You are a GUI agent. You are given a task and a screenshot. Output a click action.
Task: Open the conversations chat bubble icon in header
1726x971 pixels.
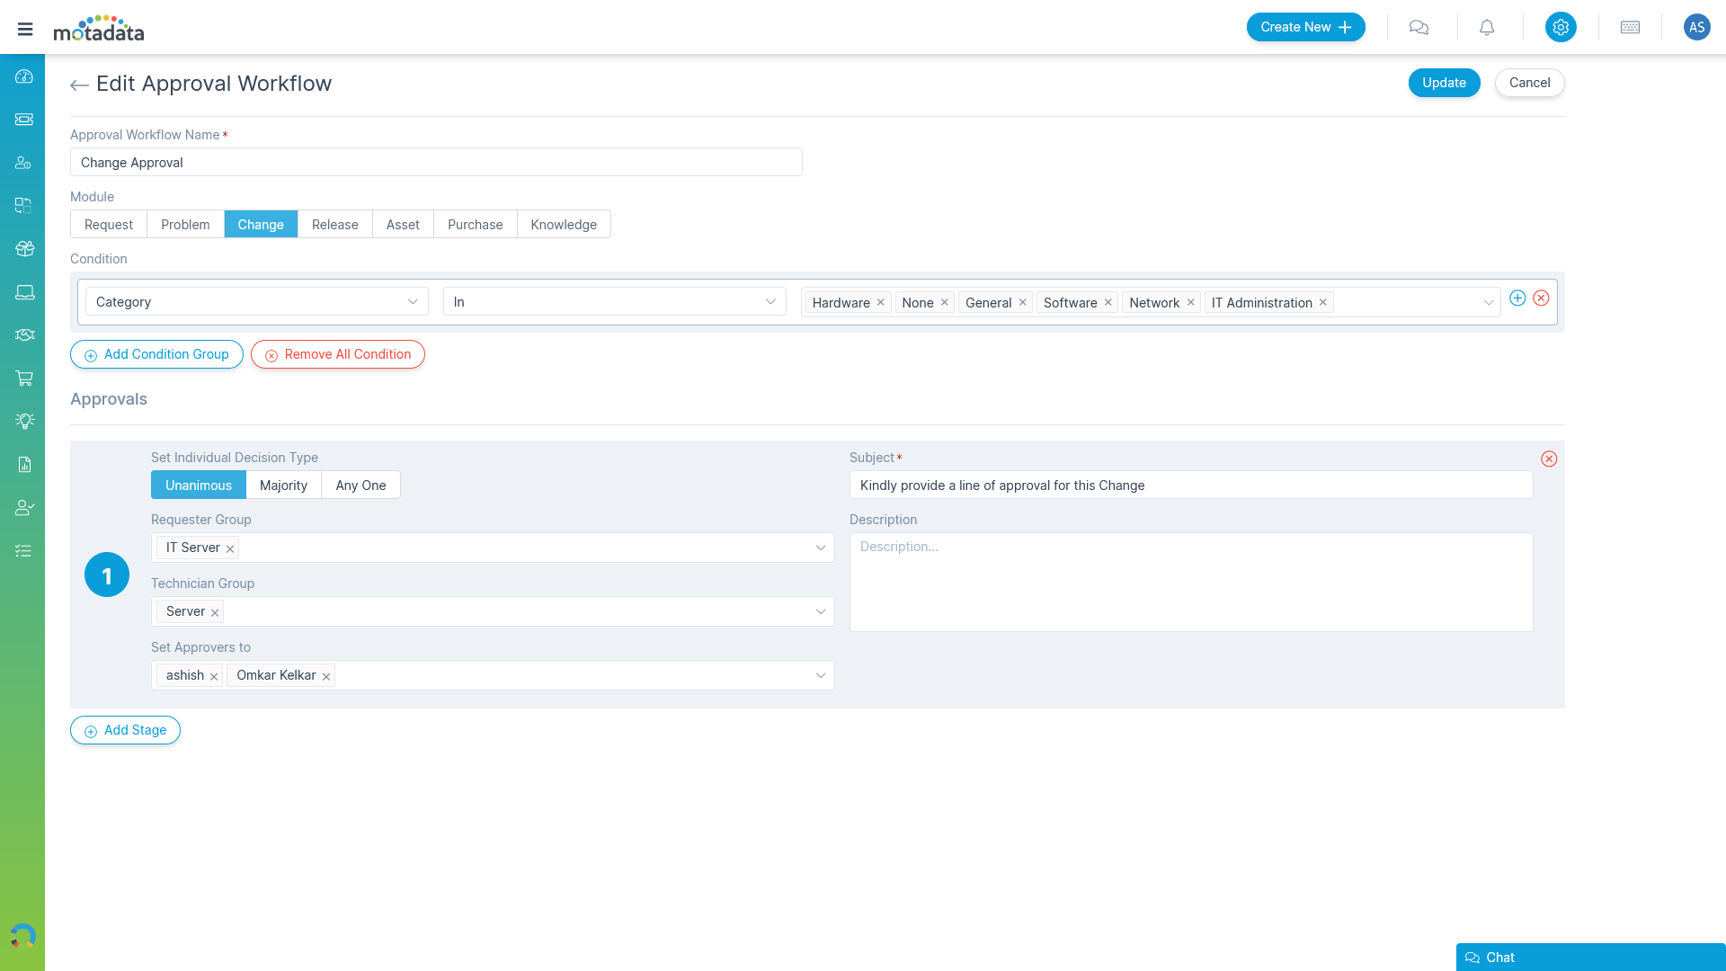point(1419,27)
